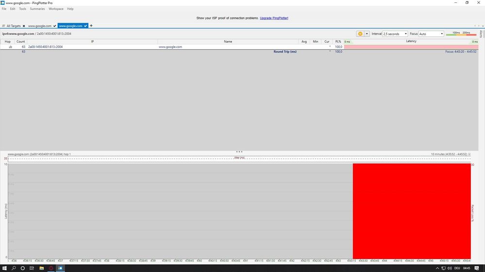485x272 pixels.
Task: Open Cortana from the taskbar
Action: [x=23, y=268]
